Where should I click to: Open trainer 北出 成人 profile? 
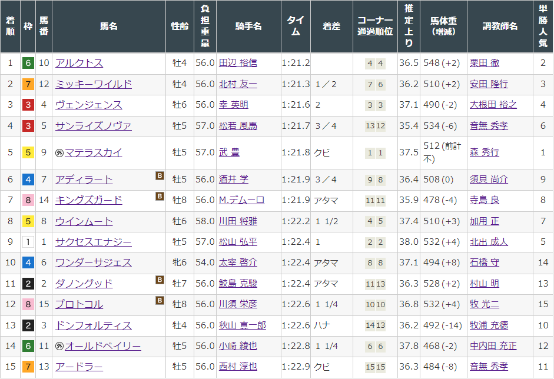coord(489,242)
